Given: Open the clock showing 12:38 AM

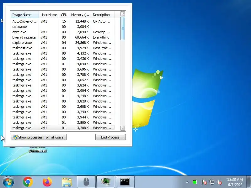Looking at the screenshot, I should tap(235, 182).
